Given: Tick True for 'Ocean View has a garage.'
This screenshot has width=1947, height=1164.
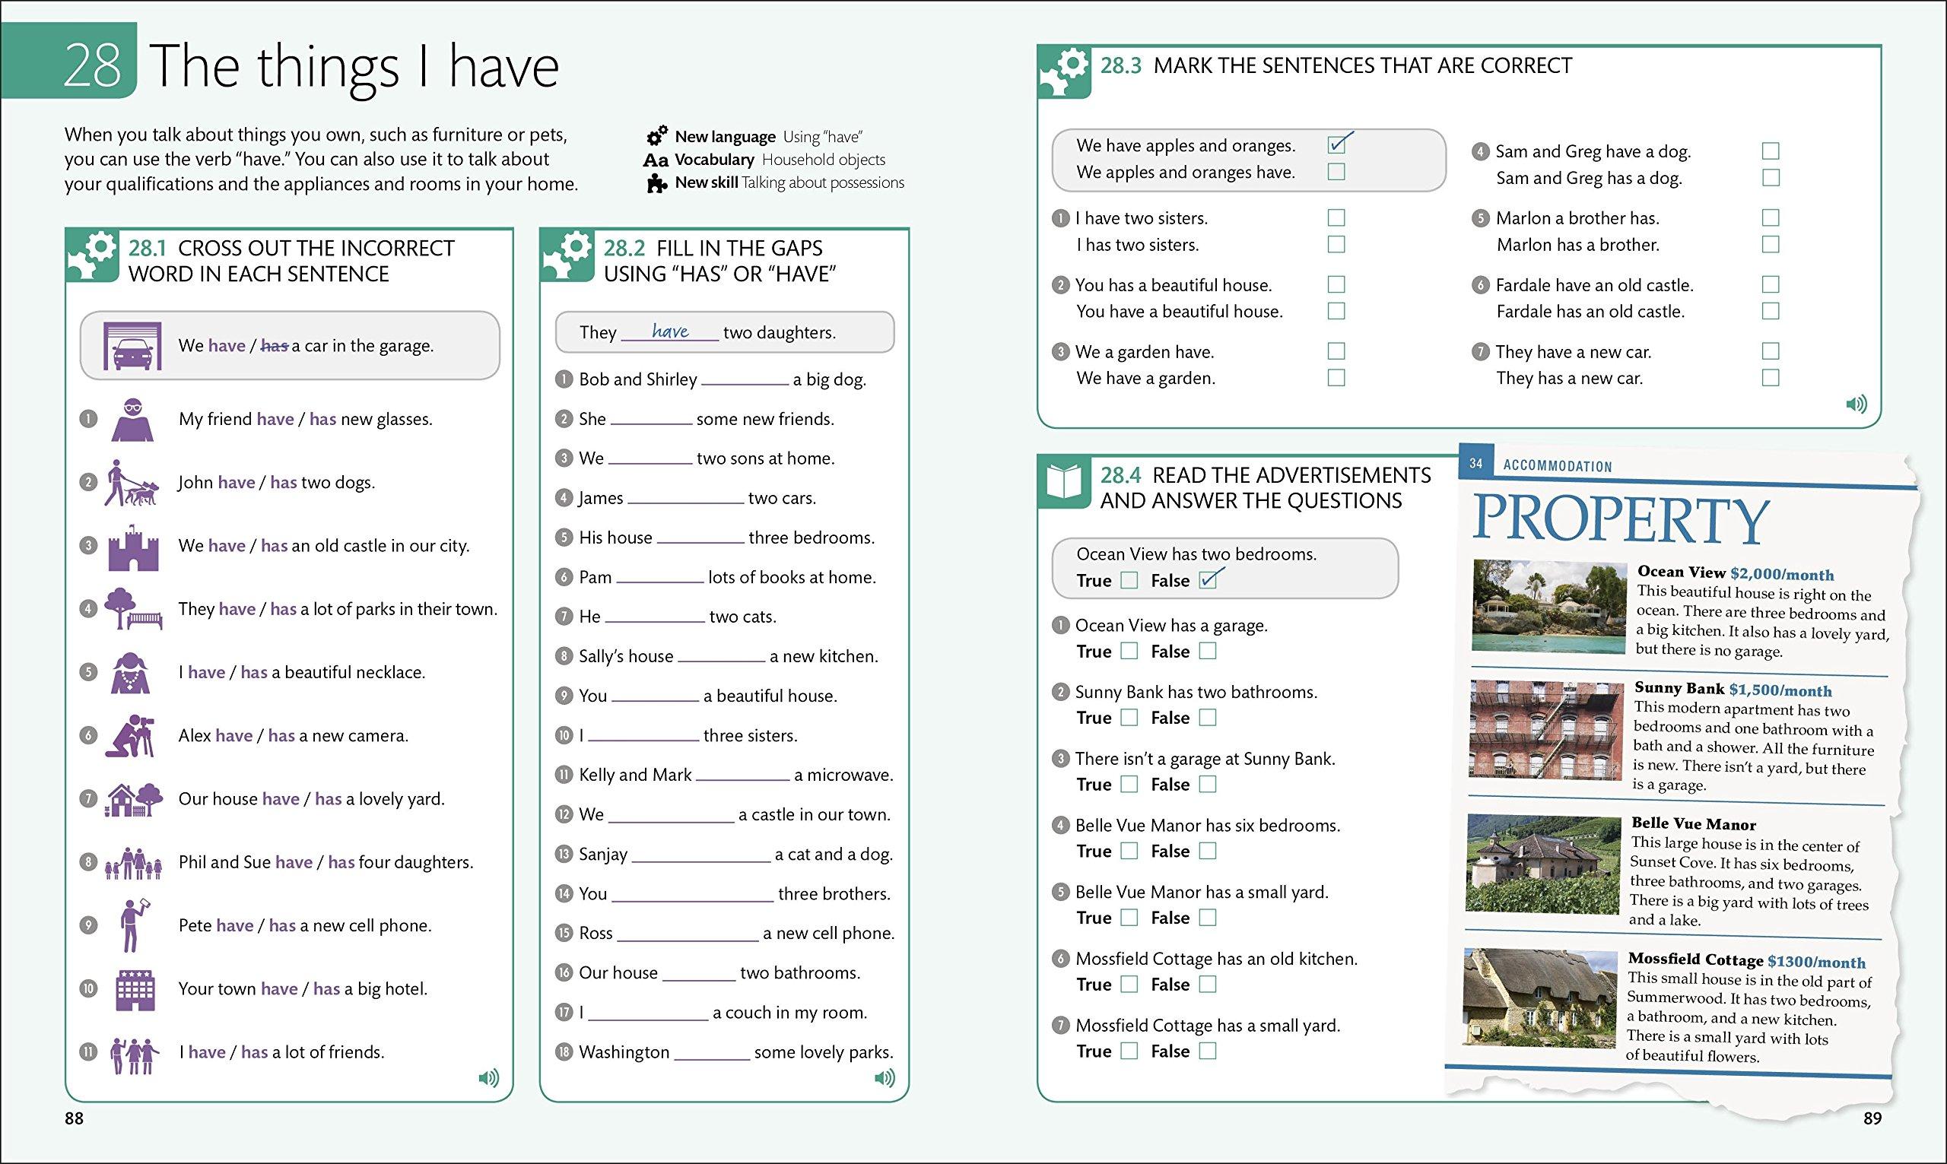Looking at the screenshot, I should pos(1129,651).
